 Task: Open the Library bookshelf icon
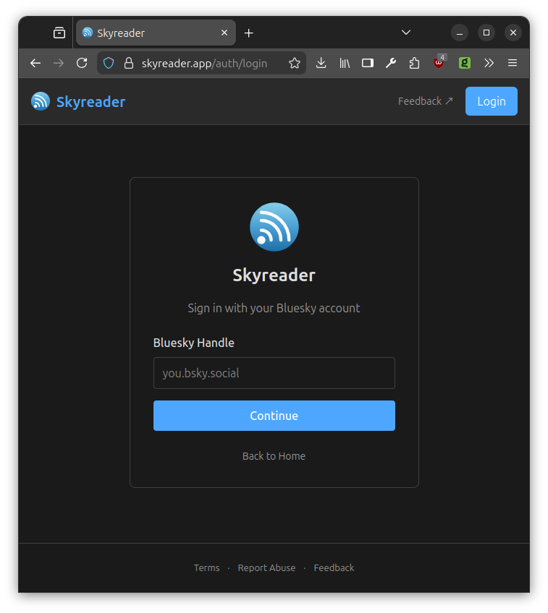tap(345, 63)
